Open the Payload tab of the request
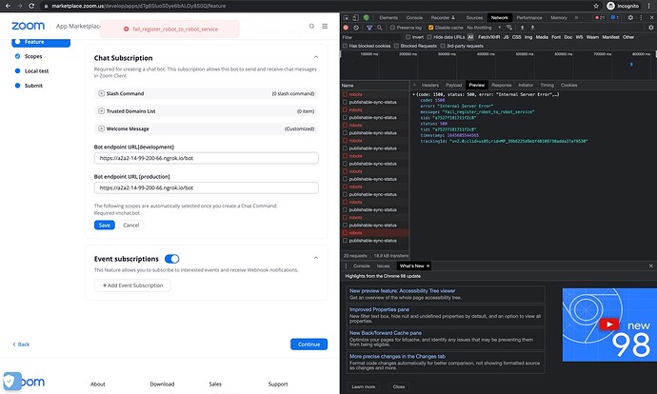The width and height of the screenshot is (657, 394). (454, 85)
